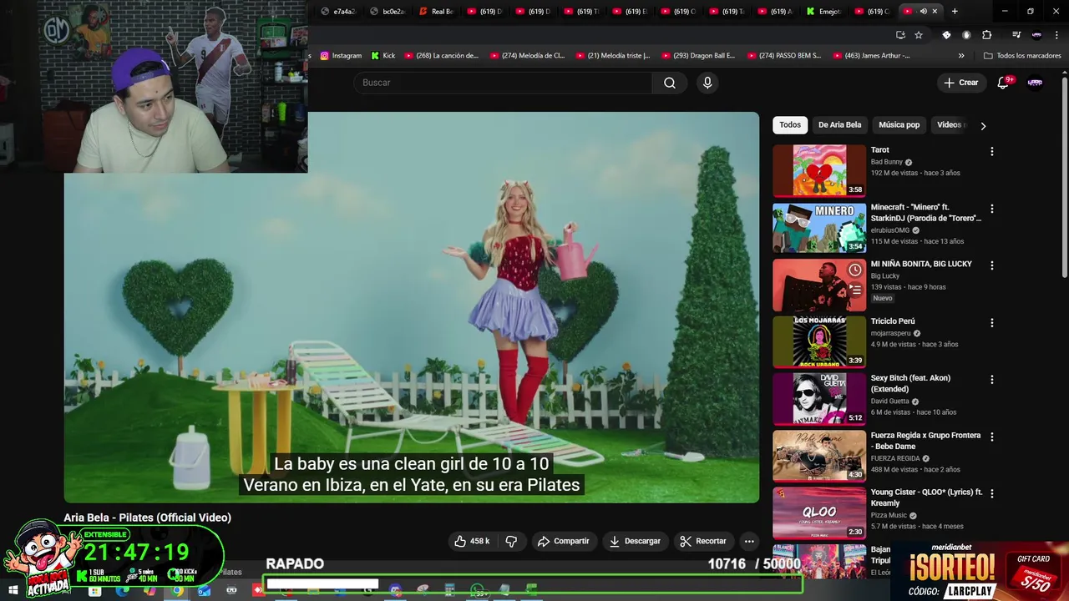Open more actions ellipsis below video

pyautogui.click(x=749, y=541)
